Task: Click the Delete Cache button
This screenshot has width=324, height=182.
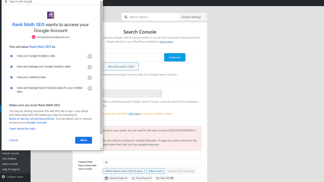Action: [x=155, y=171]
